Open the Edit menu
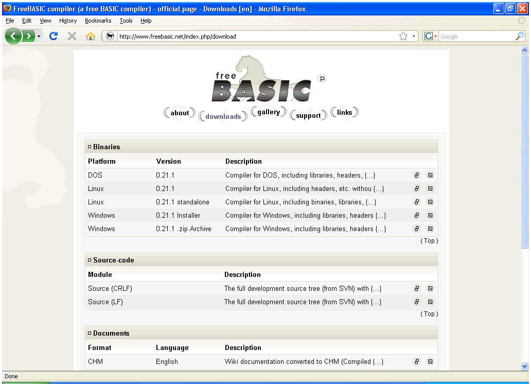Viewport: 531px width, 384px height. 27,21
